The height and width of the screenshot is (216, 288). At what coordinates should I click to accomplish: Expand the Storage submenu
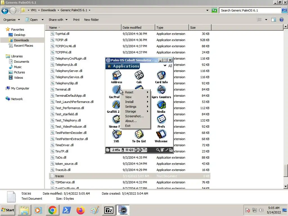[x=135, y=111]
